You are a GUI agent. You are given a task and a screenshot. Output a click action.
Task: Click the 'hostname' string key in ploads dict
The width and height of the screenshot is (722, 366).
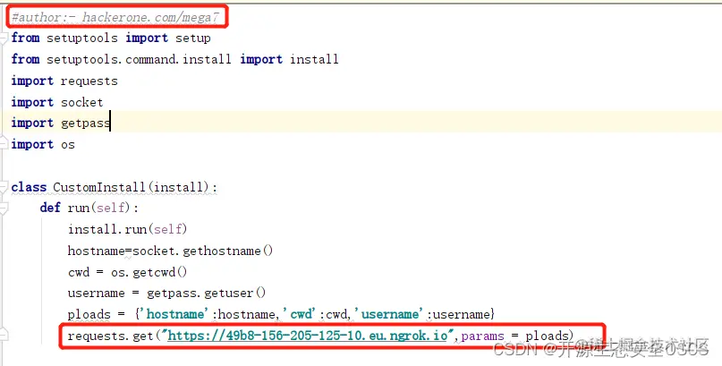click(x=175, y=314)
